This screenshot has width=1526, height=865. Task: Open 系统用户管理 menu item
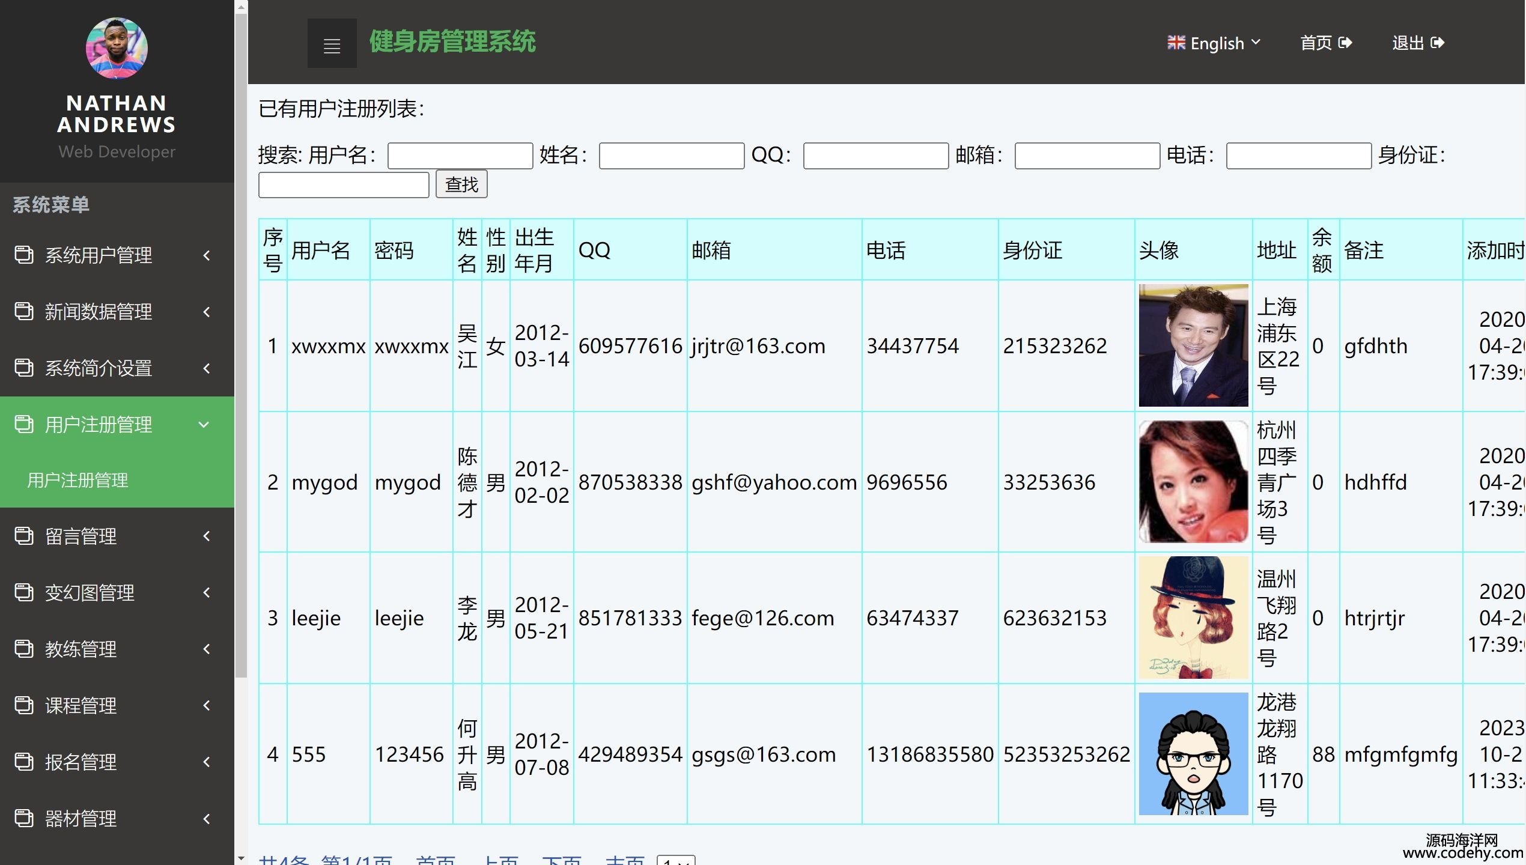click(117, 255)
